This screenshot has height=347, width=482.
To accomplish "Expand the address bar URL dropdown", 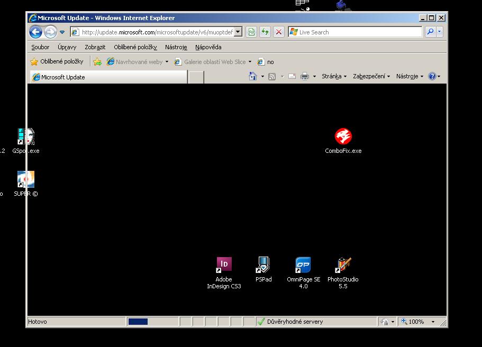I will pyautogui.click(x=238, y=32).
